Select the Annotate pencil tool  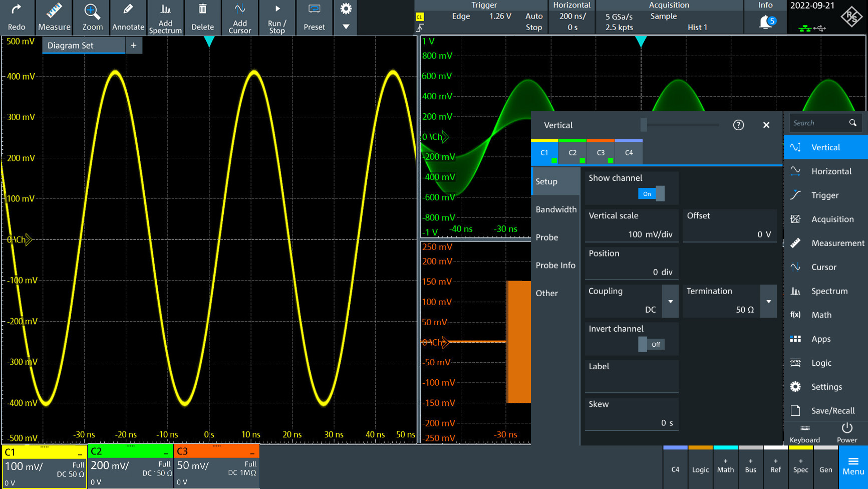point(128,18)
